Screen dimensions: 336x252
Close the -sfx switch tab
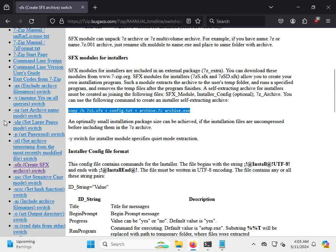[83, 7]
